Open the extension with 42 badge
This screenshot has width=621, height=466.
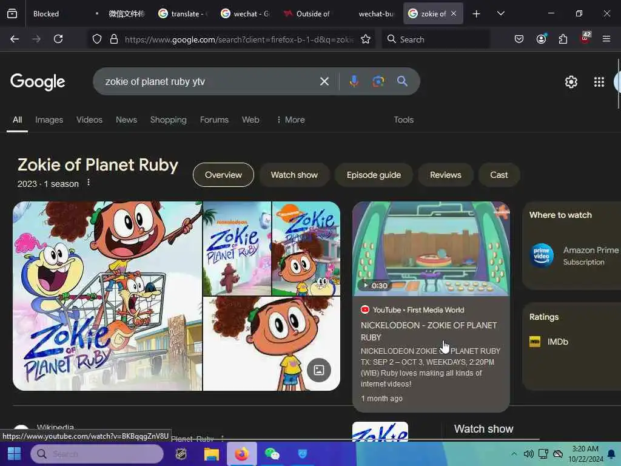pyautogui.click(x=585, y=38)
